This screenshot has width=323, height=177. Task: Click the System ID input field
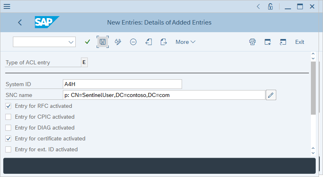(122, 84)
